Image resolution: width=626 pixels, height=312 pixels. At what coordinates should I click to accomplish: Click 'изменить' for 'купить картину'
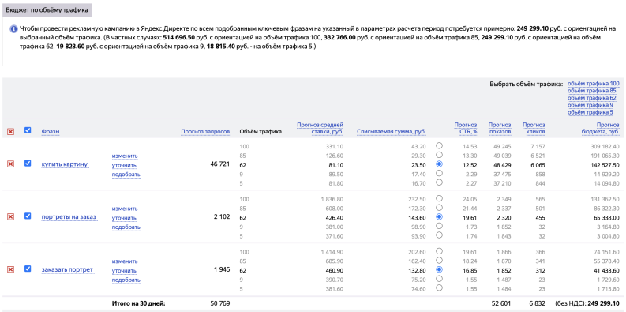[x=125, y=156]
